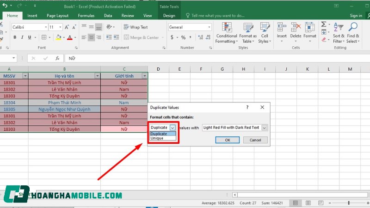Toggle Italic formatting
The image size is (370, 208).
pyautogui.click(x=22, y=37)
